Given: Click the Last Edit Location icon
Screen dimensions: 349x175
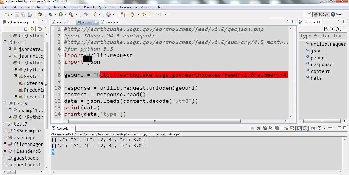Looking at the screenshot, I should [x=143, y=14].
